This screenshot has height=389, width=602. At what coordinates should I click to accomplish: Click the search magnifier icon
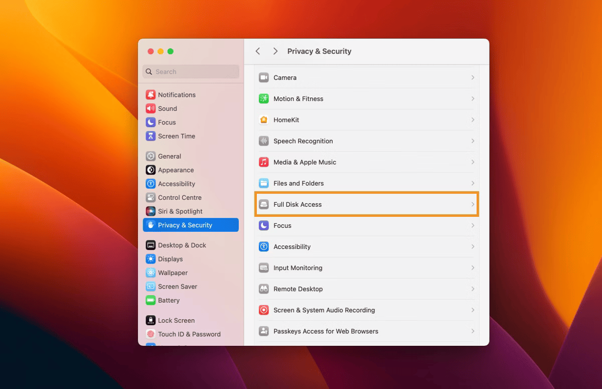[149, 72]
